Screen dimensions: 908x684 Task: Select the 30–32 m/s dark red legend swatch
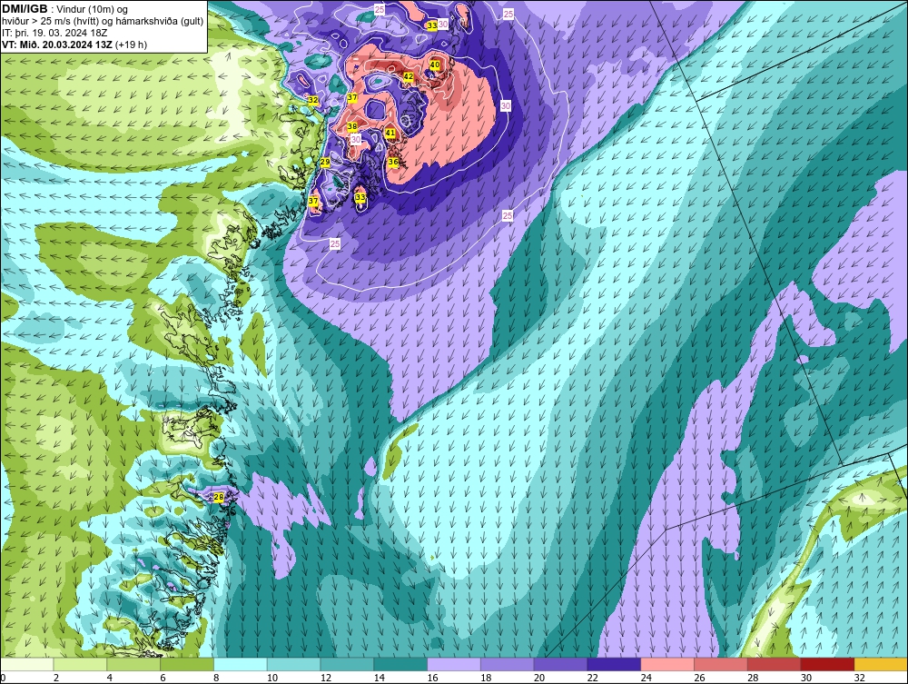(x=827, y=664)
